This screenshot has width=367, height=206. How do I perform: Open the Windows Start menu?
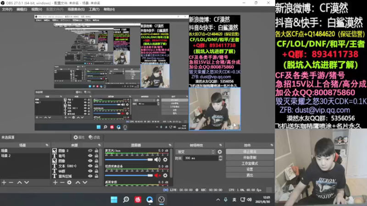[114, 200]
